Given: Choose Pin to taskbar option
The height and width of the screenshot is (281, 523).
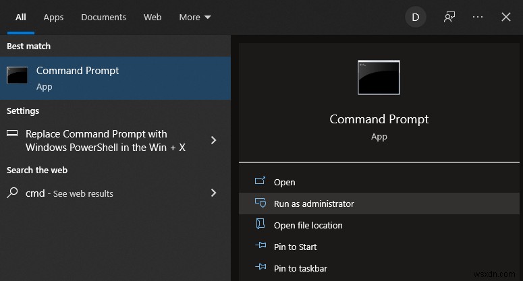Looking at the screenshot, I should [x=300, y=268].
